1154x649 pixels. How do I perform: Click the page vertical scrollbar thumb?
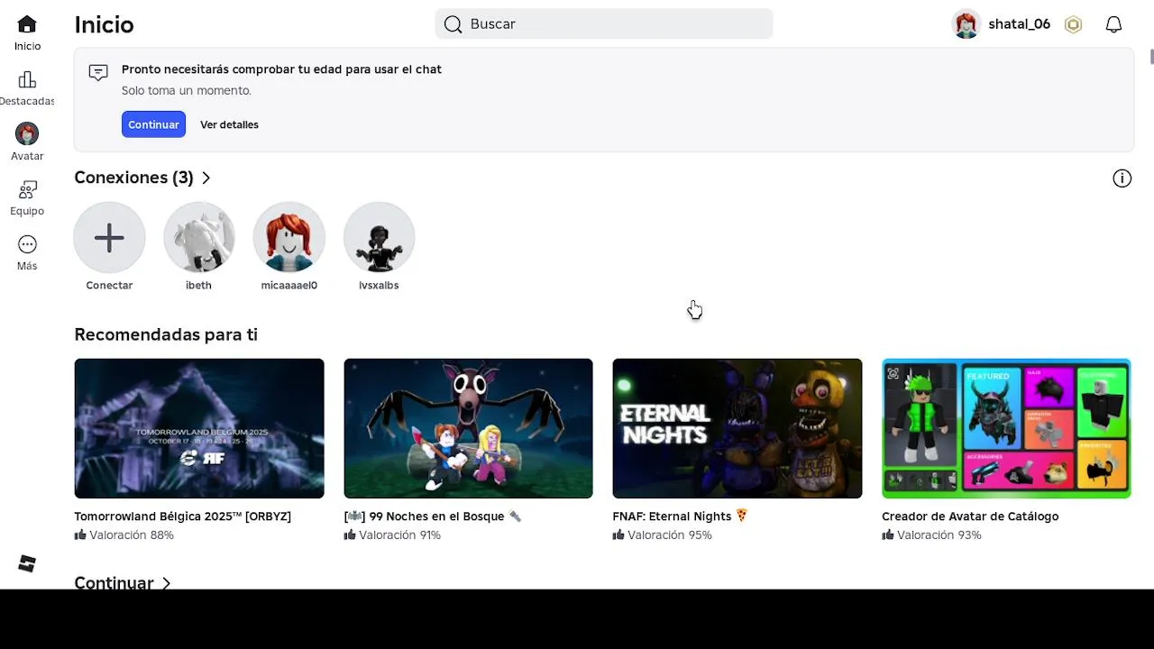1151,57
